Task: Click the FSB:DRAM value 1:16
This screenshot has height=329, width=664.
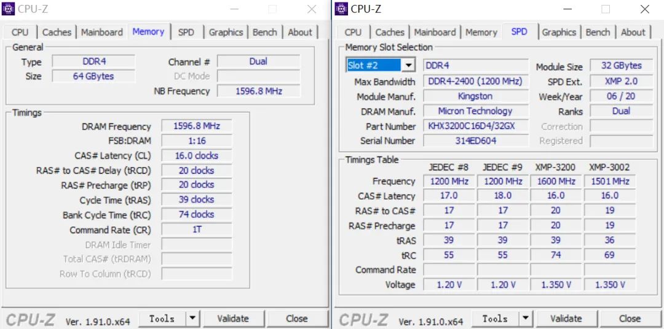Action: click(197, 141)
